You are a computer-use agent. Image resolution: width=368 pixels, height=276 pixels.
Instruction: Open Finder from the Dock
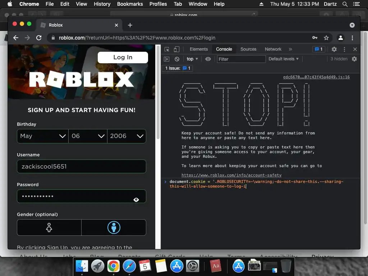[82, 266]
